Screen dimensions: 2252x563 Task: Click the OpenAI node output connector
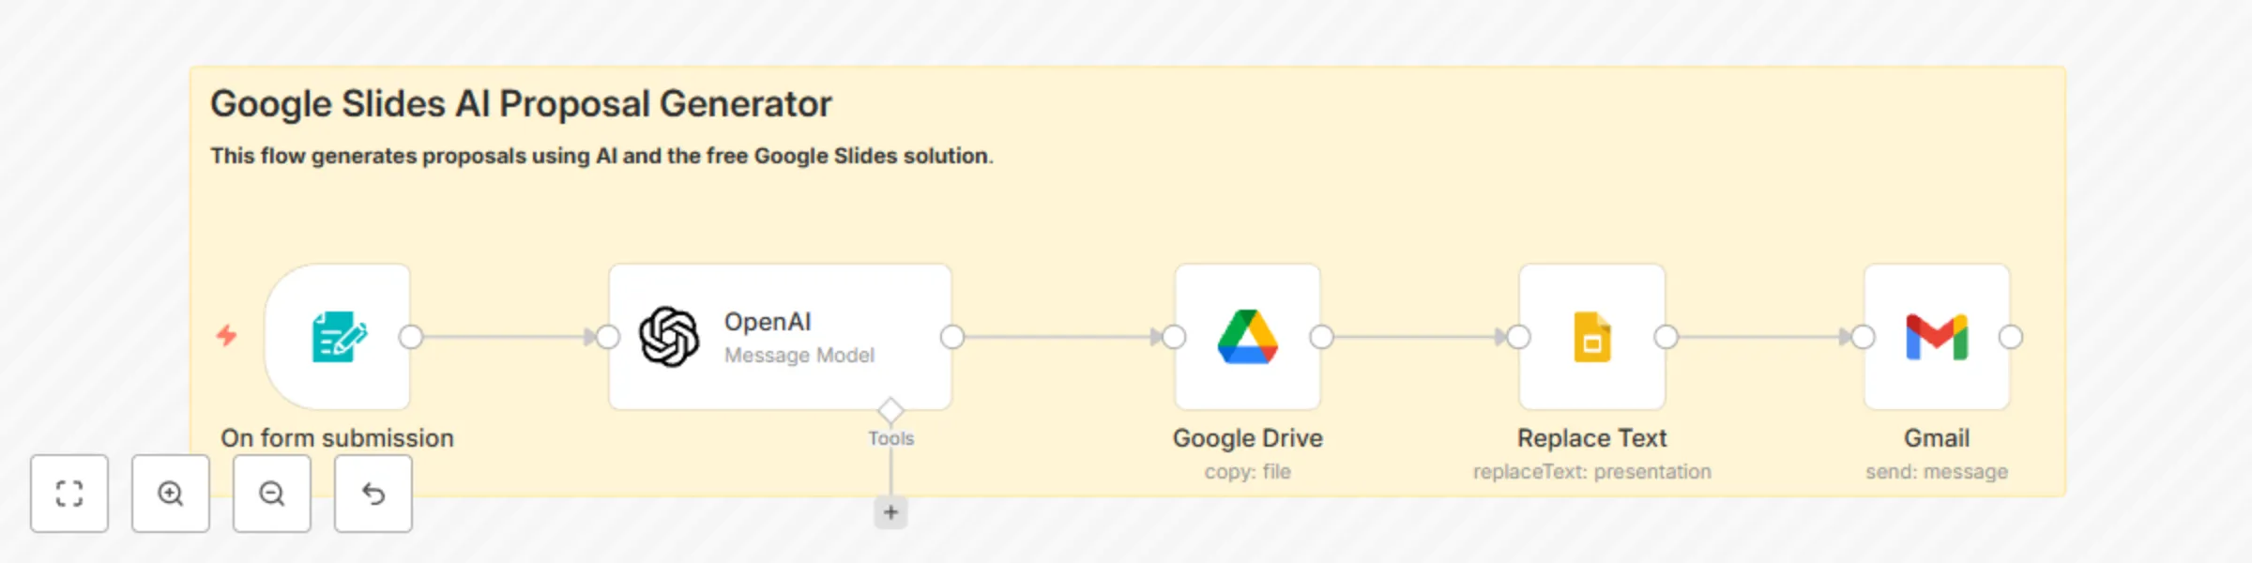pos(952,337)
